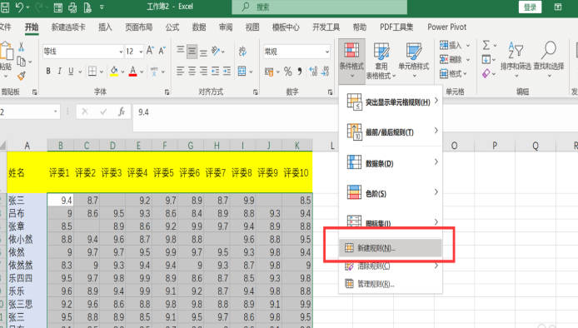The height and width of the screenshot is (328, 578).
Task: Open the 数据条 data bars submenu
Action: coord(391,162)
